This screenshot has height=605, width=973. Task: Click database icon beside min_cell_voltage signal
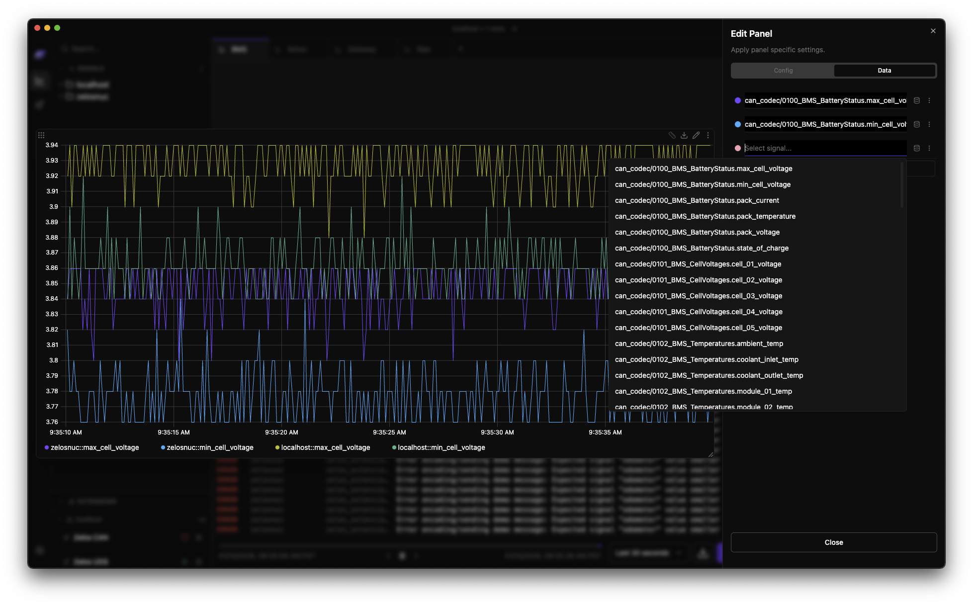point(917,124)
